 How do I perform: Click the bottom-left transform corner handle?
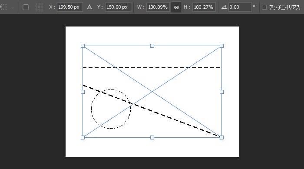(x=83, y=138)
